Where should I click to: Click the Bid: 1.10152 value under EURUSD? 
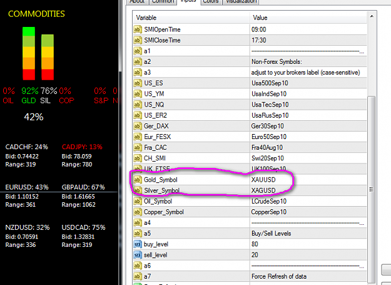point(22,197)
